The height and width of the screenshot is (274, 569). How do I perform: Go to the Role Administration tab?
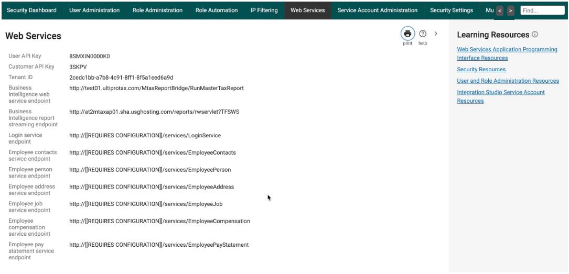point(157,10)
